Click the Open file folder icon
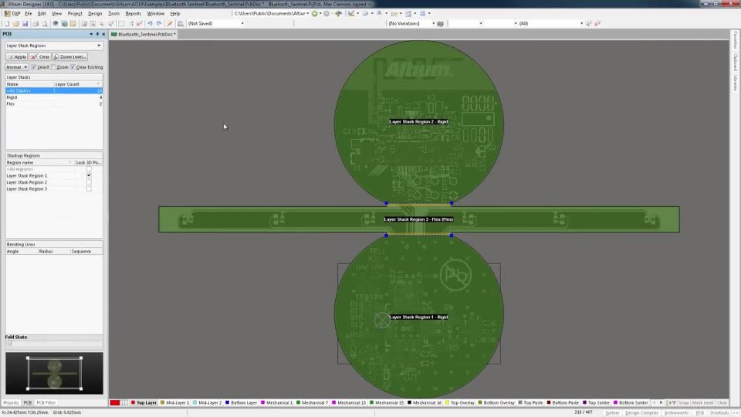This screenshot has width=741, height=417. pos(15,23)
